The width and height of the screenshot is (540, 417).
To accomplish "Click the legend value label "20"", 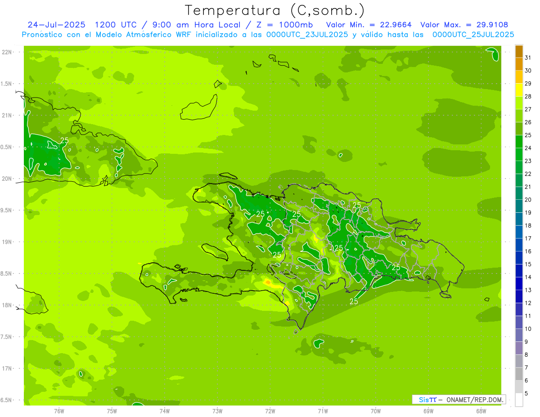I will 528,200.
